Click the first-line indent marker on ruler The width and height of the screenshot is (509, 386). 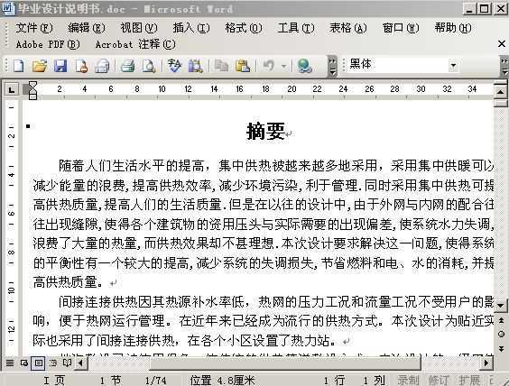pyautogui.click(x=32, y=86)
